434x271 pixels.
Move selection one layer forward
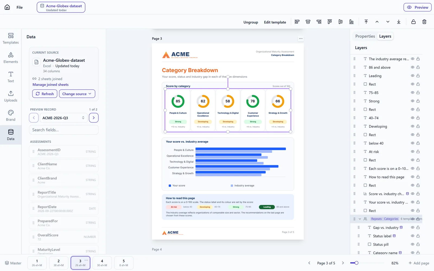377,22
